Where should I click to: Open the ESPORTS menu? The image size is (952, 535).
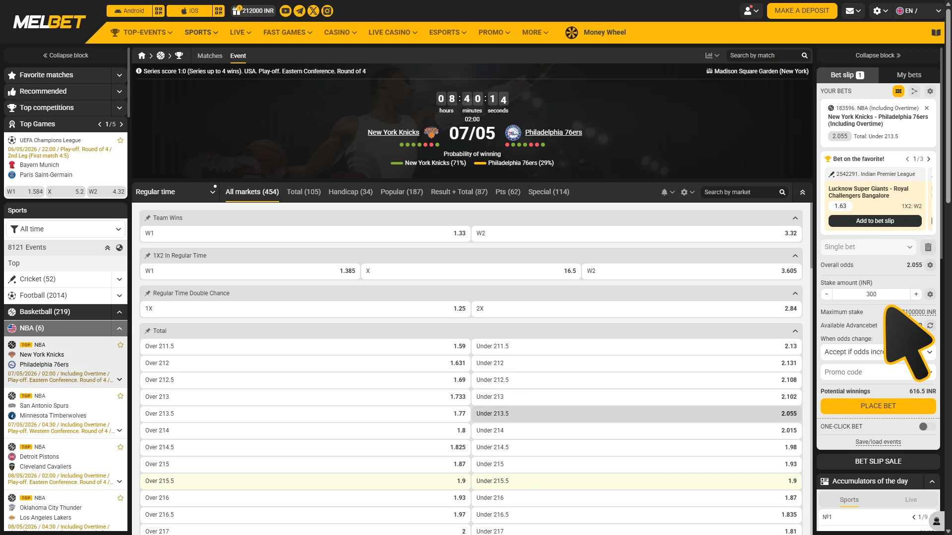click(x=448, y=33)
